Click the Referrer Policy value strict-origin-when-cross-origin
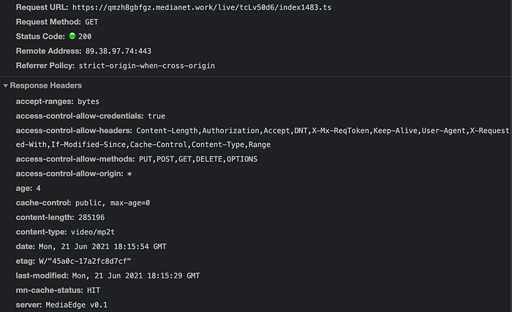This screenshot has height=312, width=512. [x=146, y=66]
